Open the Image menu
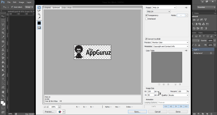This screenshot has height=115, width=217. 21,2
